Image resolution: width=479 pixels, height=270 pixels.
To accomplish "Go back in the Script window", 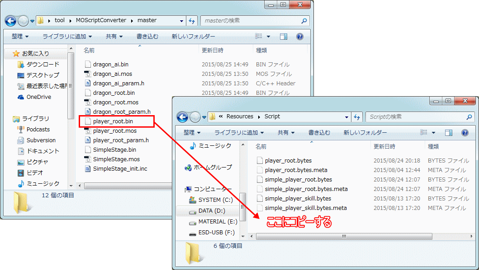I will click(x=182, y=117).
